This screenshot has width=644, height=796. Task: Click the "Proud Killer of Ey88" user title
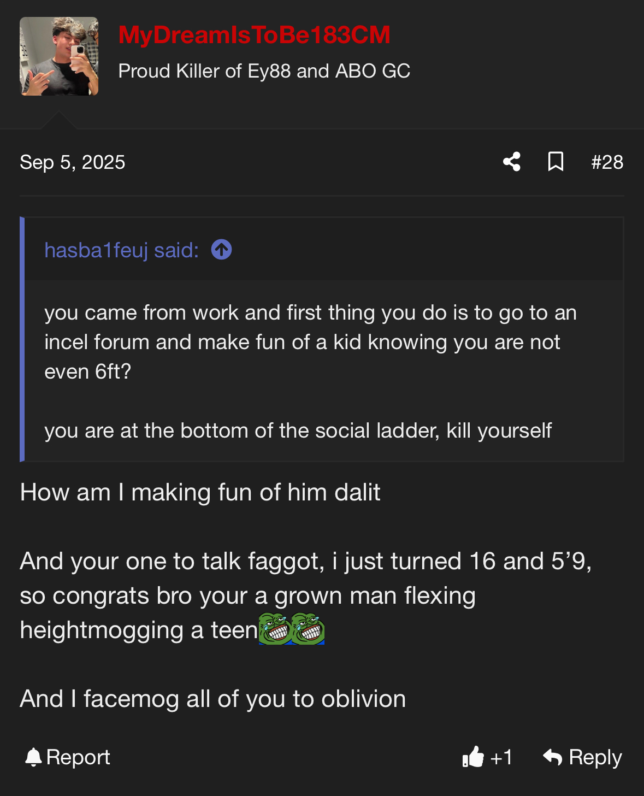pos(264,71)
